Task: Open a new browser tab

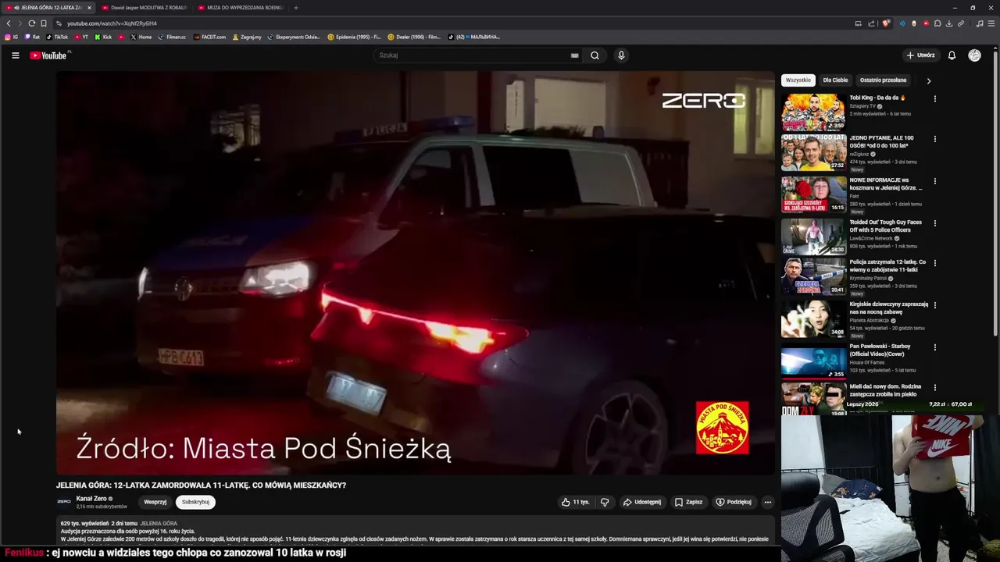Action: tap(295, 8)
